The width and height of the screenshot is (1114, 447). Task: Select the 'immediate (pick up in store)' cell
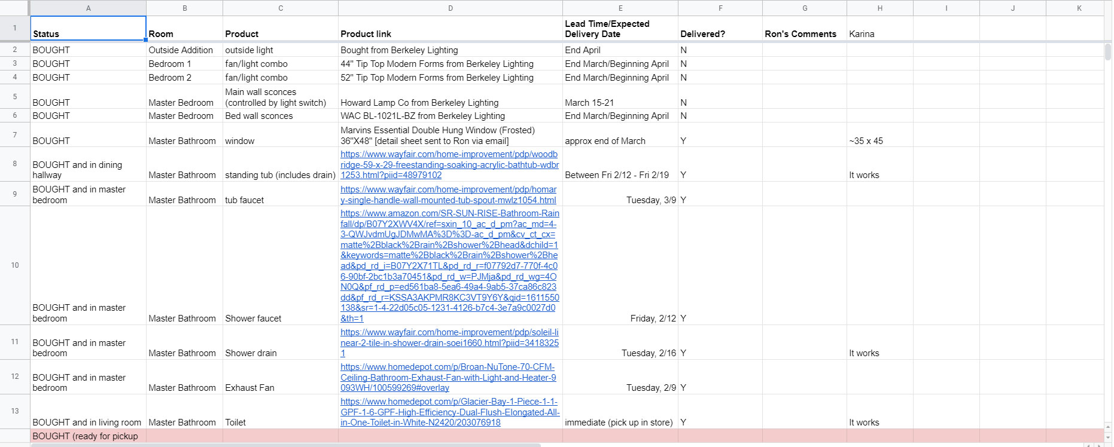tap(620, 412)
